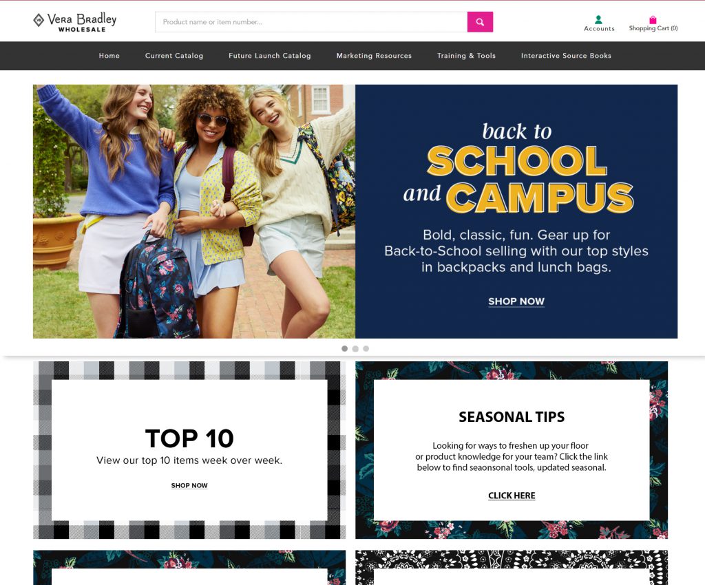Click SHOP NOW under Top 10
The height and width of the screenshot is (585, 705).
pyautogui.click(x=189, y=486)
